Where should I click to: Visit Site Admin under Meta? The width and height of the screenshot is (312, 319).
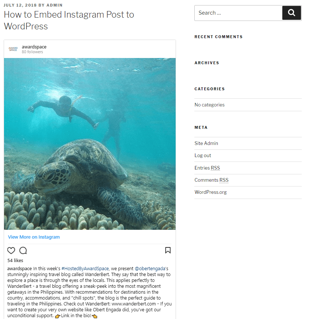coord(206,143)
